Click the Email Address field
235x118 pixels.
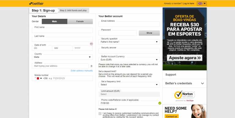pyautogui.click(x=129, y=24)
